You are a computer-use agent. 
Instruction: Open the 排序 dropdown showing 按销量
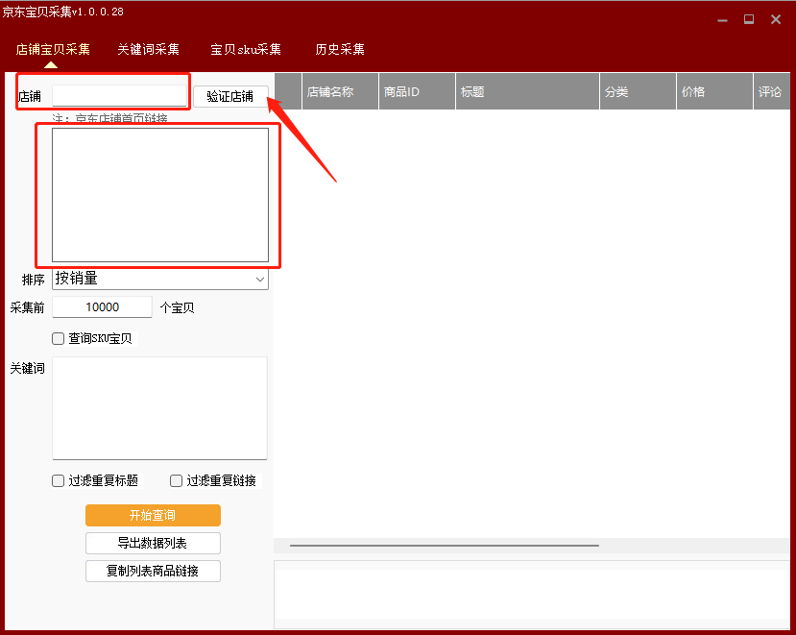pos(160,279)
